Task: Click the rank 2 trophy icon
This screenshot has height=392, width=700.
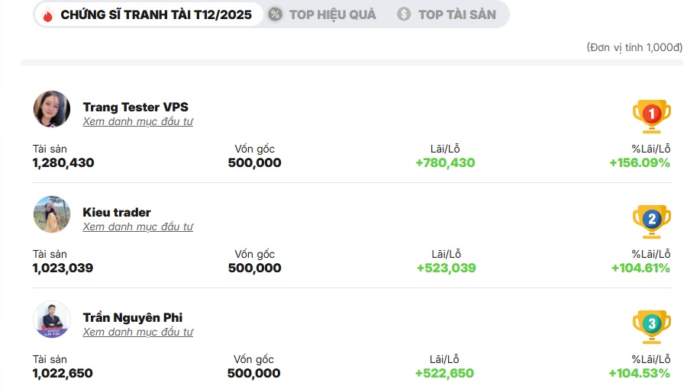Action: [x=651, y=220]
